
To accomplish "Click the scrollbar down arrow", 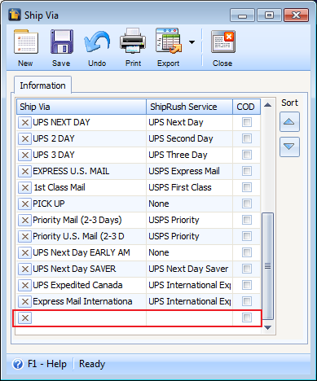I will click(x=268, y=327).
